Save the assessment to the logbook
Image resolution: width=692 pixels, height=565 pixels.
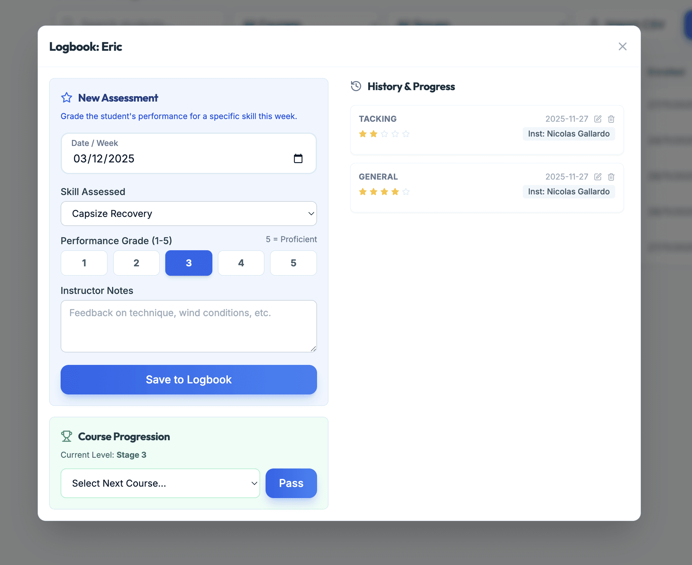(188, 379)
